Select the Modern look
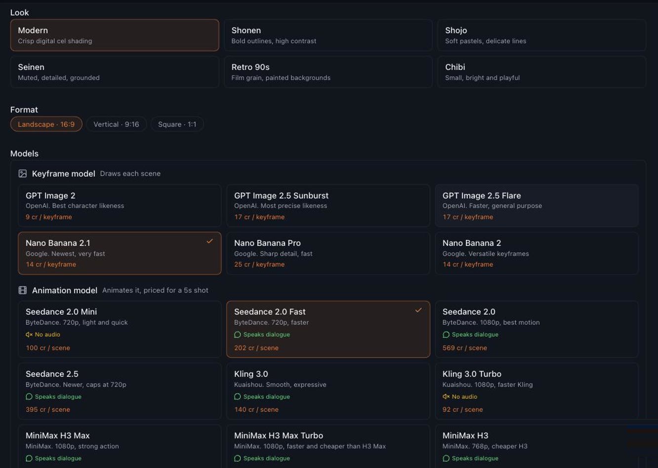This screenshot has height=468, width=658. tap(115, 35)
